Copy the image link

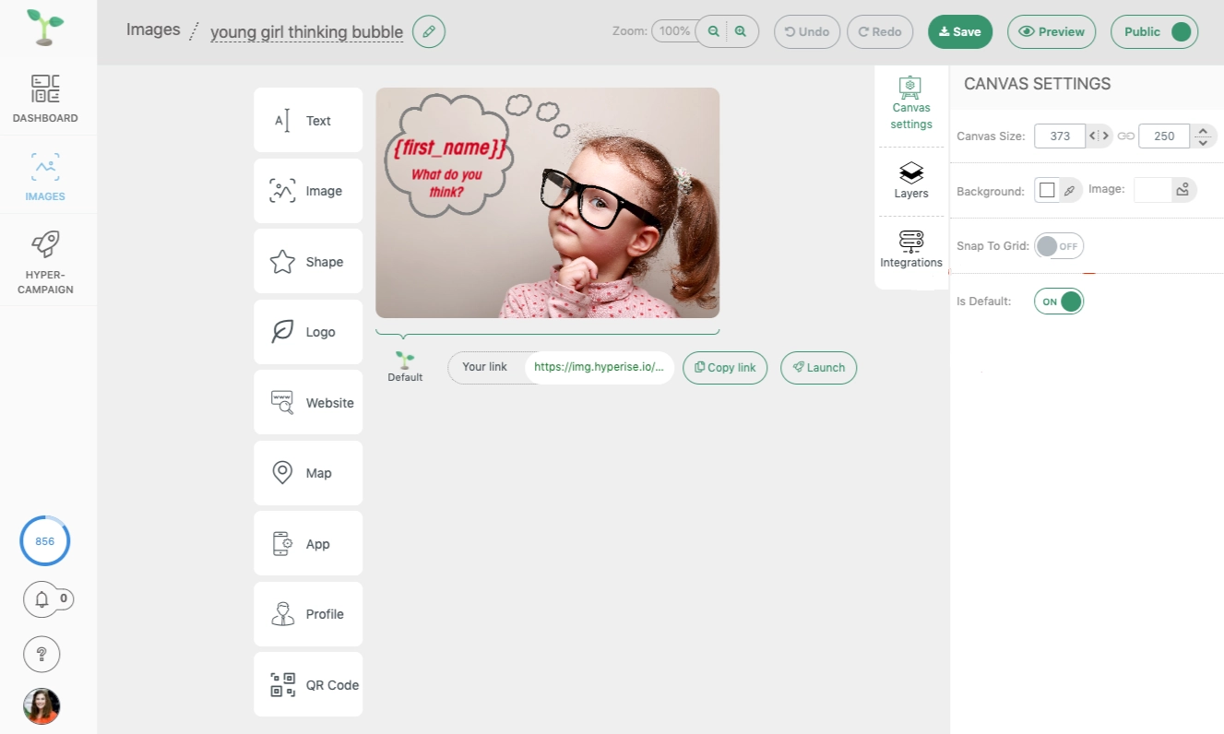[x=724, y=367]
